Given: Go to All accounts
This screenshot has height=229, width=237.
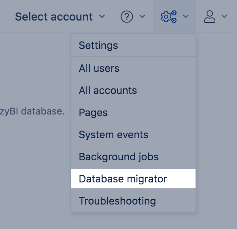Looking at the screenshot, I should pos(108,90).
